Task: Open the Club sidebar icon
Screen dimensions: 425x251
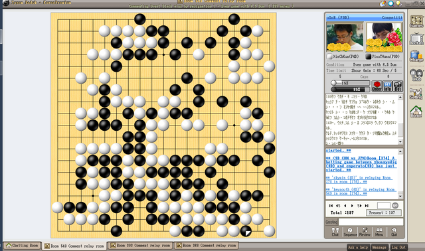Action: [416, 75]
